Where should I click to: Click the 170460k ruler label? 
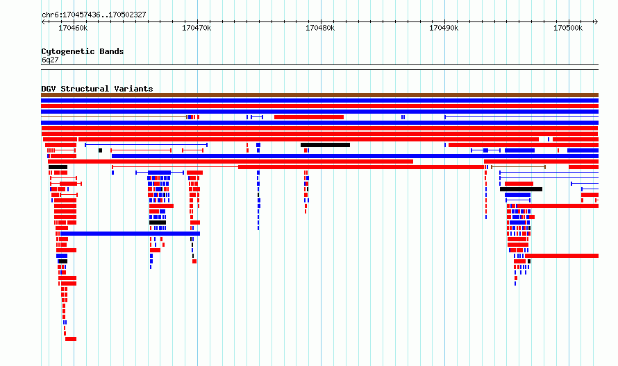tap(73, 28)
